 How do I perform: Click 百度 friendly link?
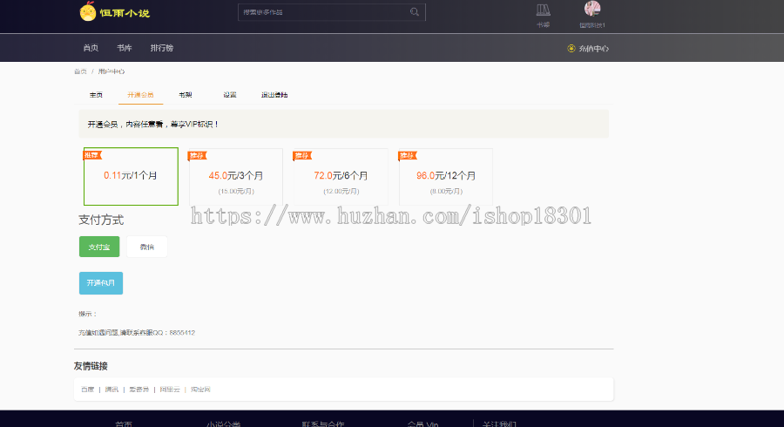(87, 390)
